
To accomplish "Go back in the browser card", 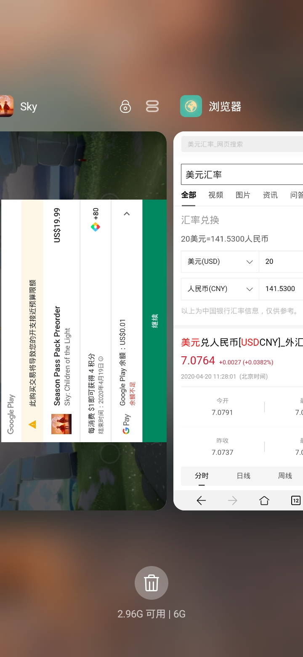I will [x=201, y=500].
